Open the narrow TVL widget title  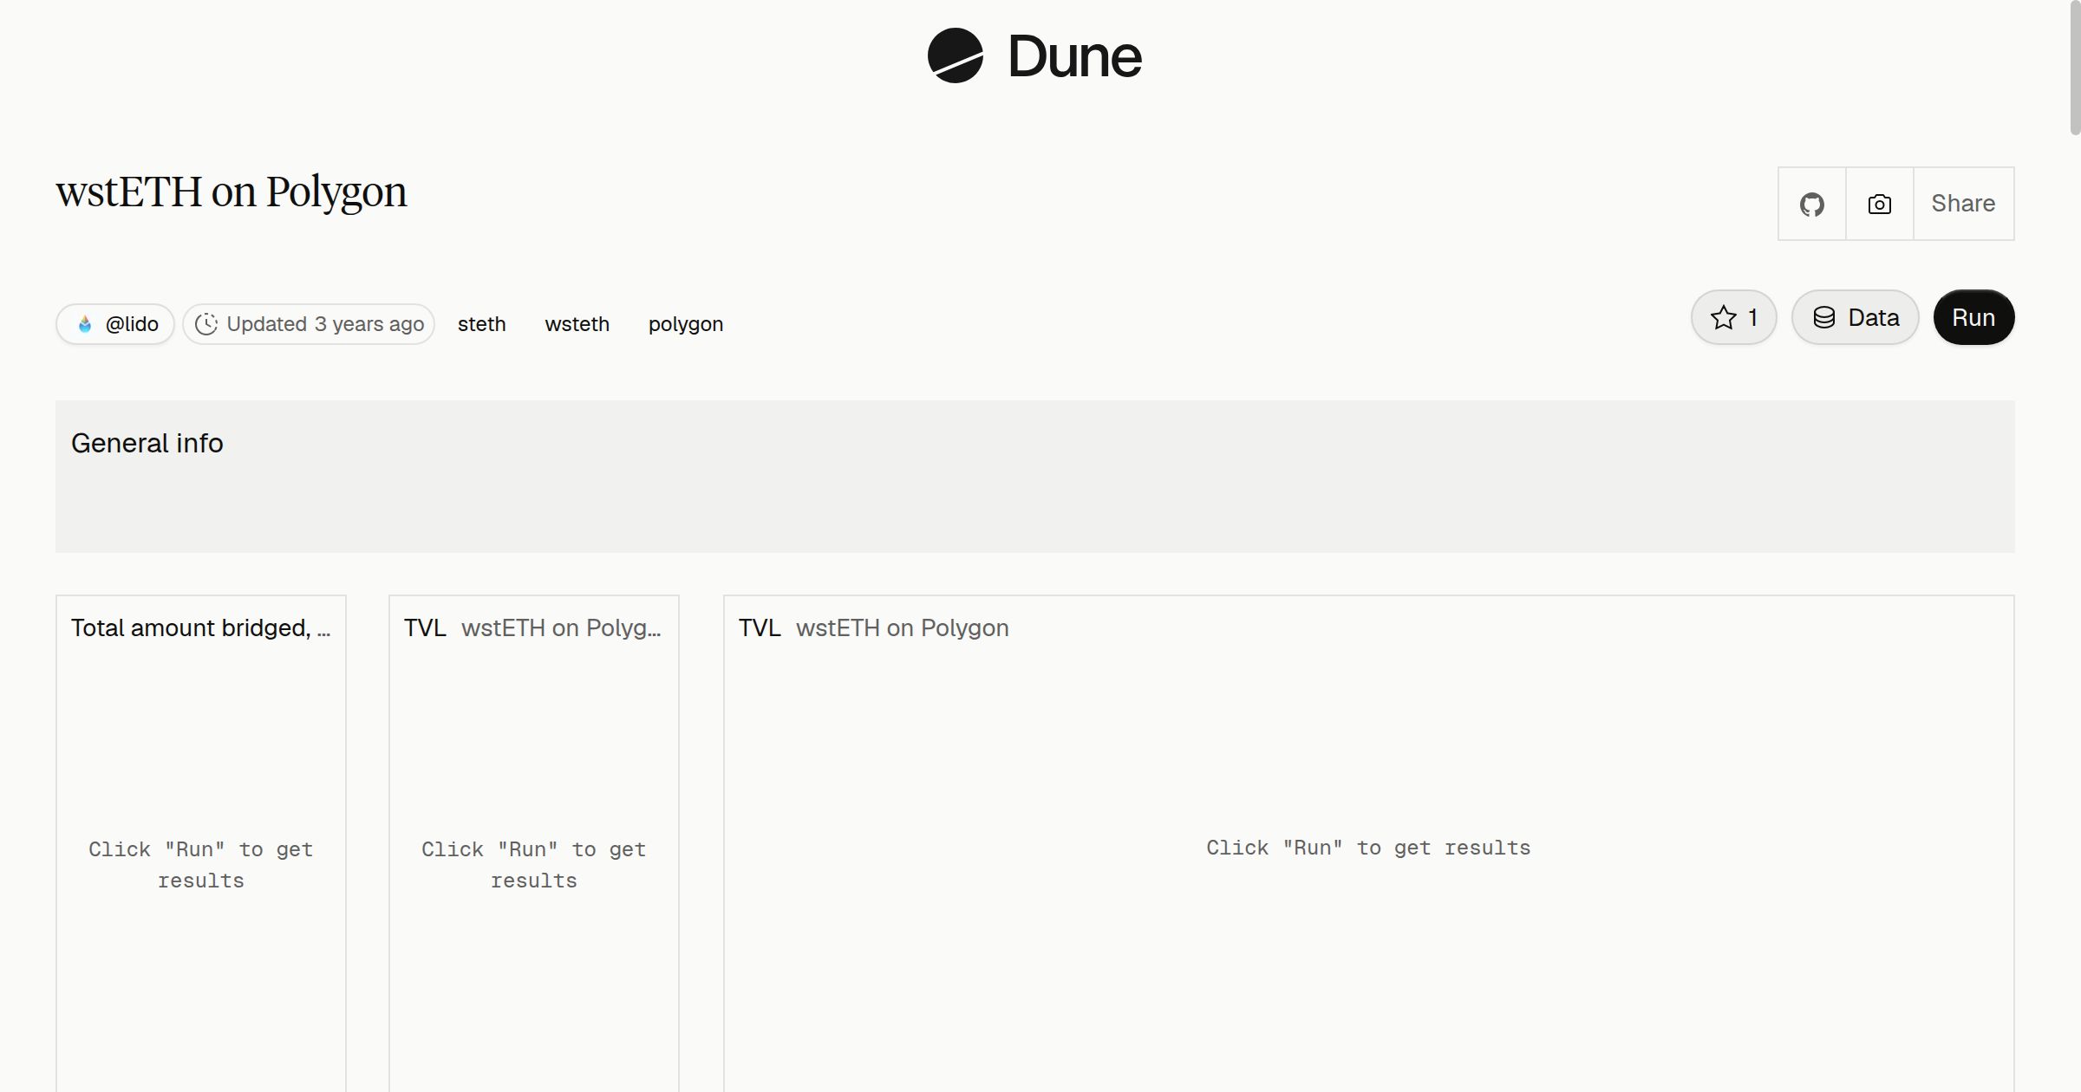point(425,627)
